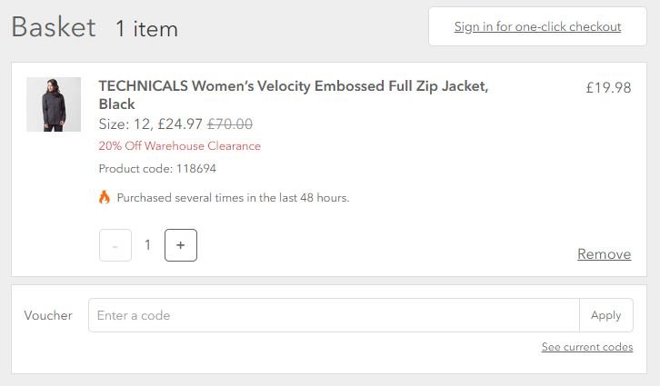Image resolution: width=660 pixels, height=386 pixels.
Task: Click the 1 item count label
Action: (147, 29)
